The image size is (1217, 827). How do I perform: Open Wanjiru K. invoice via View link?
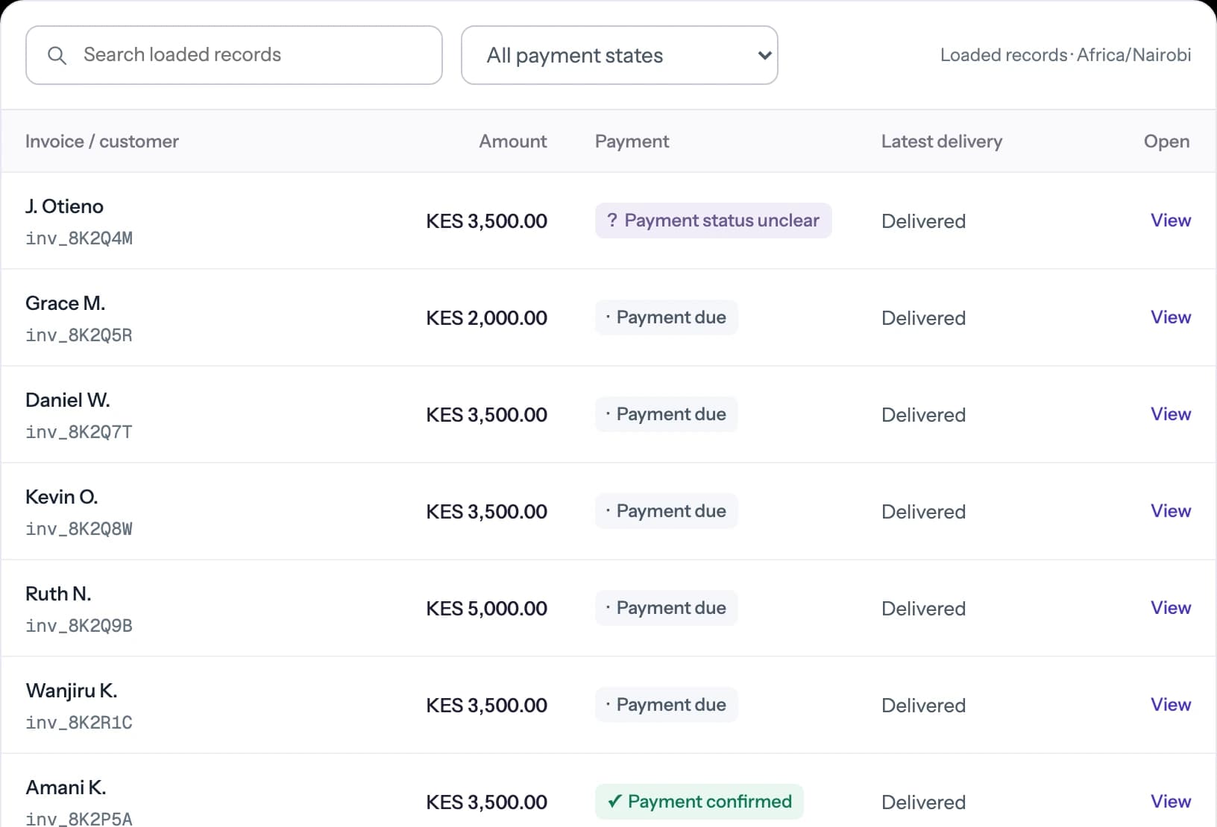(x=1171, y=705)
